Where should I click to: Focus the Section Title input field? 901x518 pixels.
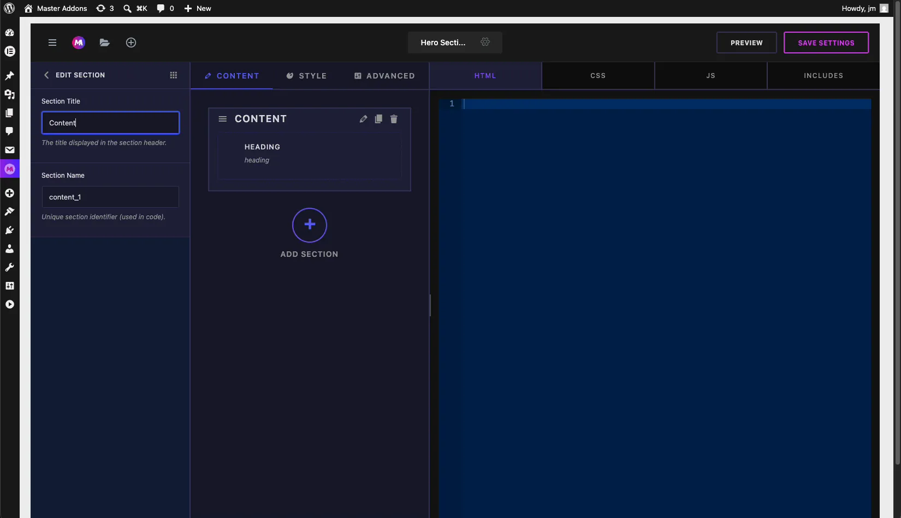coord(110,123)
